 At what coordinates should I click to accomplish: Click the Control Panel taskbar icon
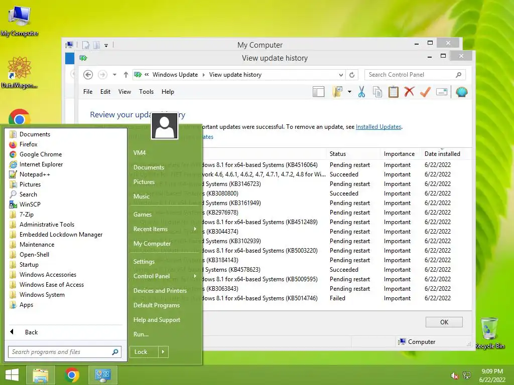[103, 375]
